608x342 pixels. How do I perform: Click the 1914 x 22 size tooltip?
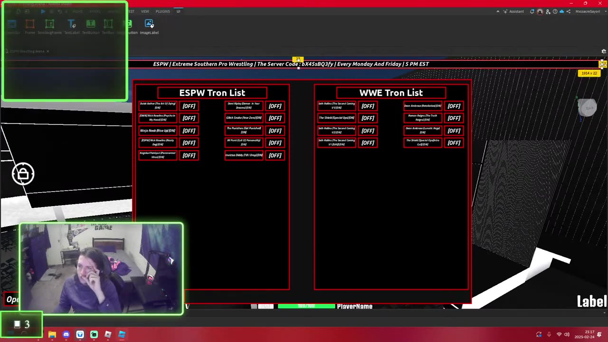(x=589, y=73)
